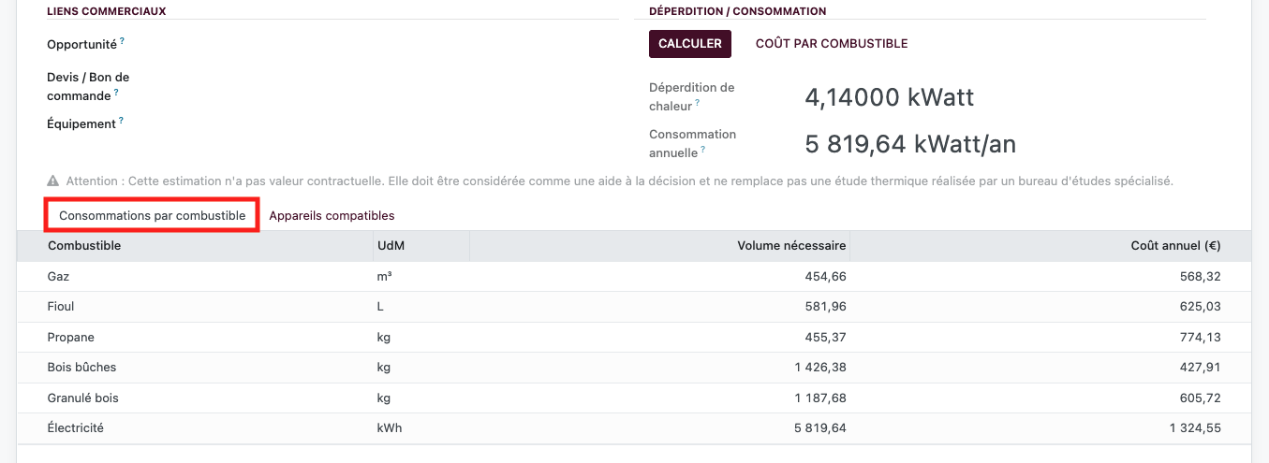Select the Fioul fuel row
Screen dimensions: 1269x463
click(x=634, y=306)
